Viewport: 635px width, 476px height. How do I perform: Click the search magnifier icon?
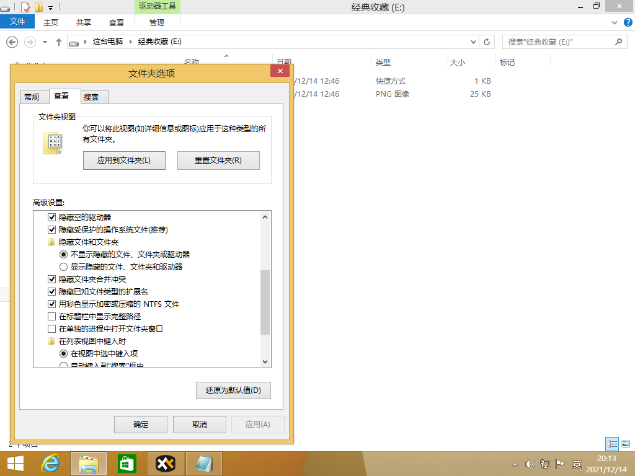coord(618,42)
